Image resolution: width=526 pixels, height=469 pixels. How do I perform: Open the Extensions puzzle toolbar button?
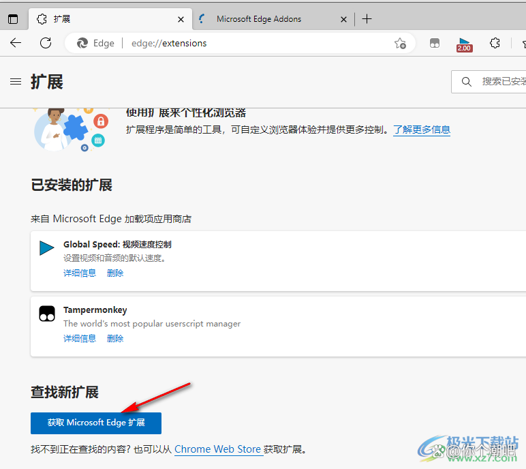click(495, 43)
